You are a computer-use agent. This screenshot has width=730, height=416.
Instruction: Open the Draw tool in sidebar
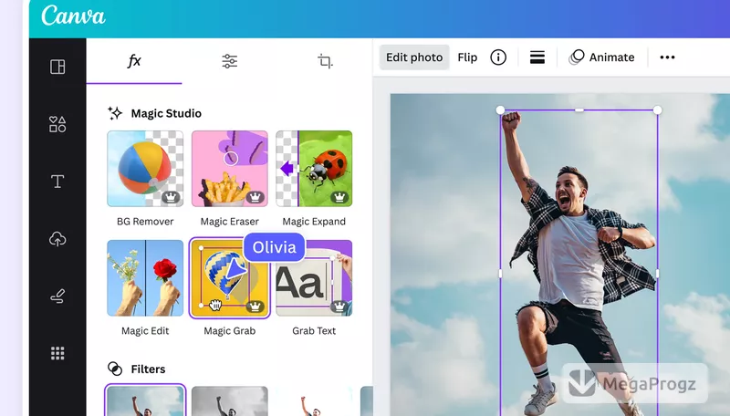[x=57, y=296]
